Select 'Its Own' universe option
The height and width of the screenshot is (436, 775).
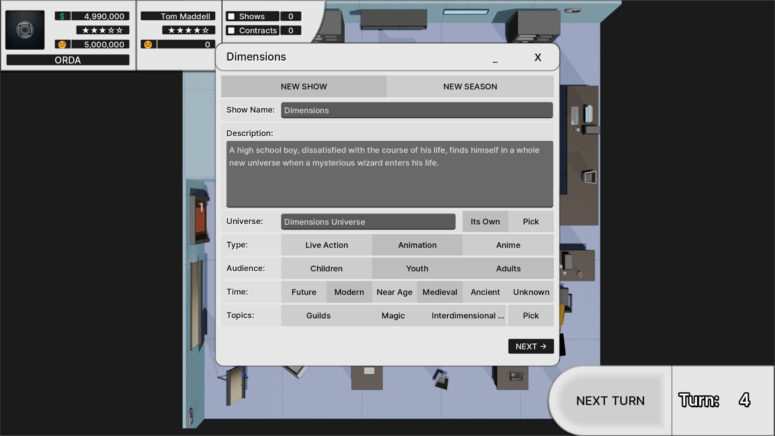[x=485, y=221]
